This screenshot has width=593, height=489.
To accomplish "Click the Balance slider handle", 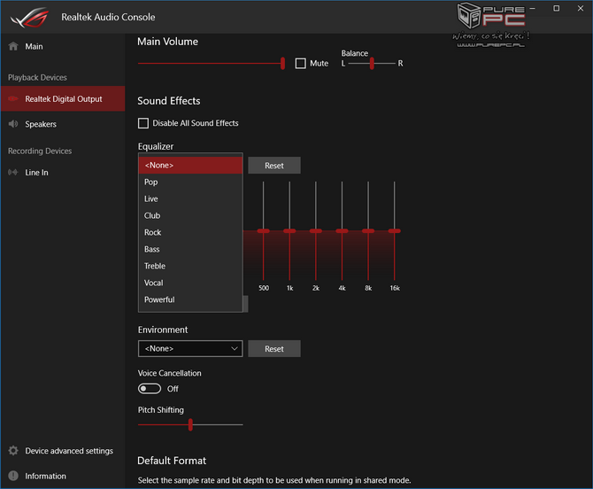I will pos(372,63).
